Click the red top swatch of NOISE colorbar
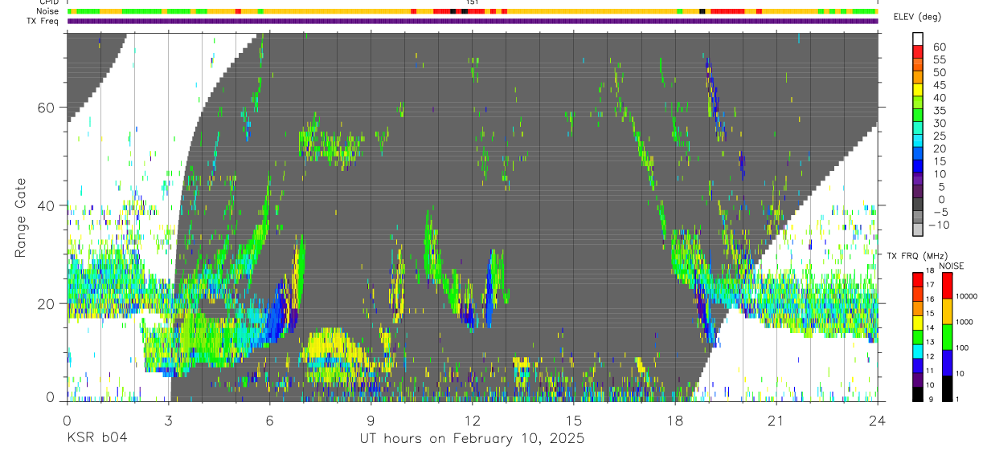 947,286
